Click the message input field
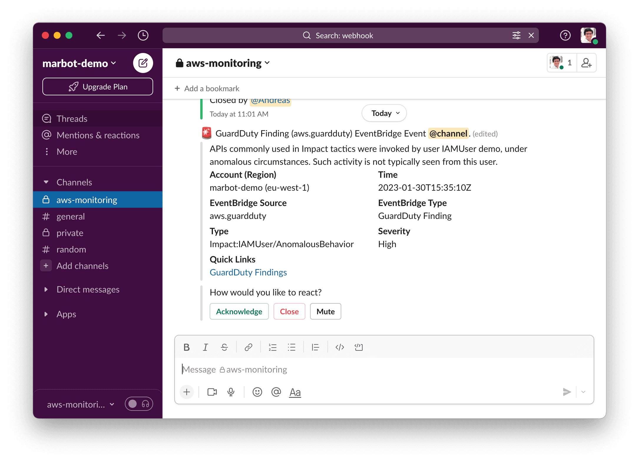This screenshot has height=462, width=639. pyautogui.click(x=384, y=369)
